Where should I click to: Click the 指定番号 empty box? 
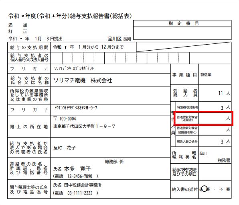point(182,33)
